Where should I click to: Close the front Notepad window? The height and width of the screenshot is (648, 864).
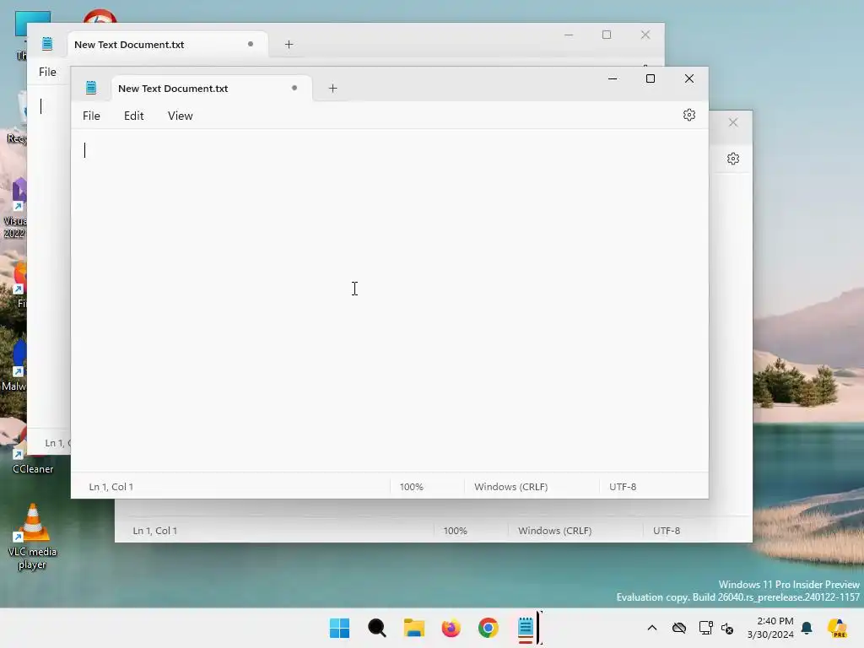(x=688, y=78)
